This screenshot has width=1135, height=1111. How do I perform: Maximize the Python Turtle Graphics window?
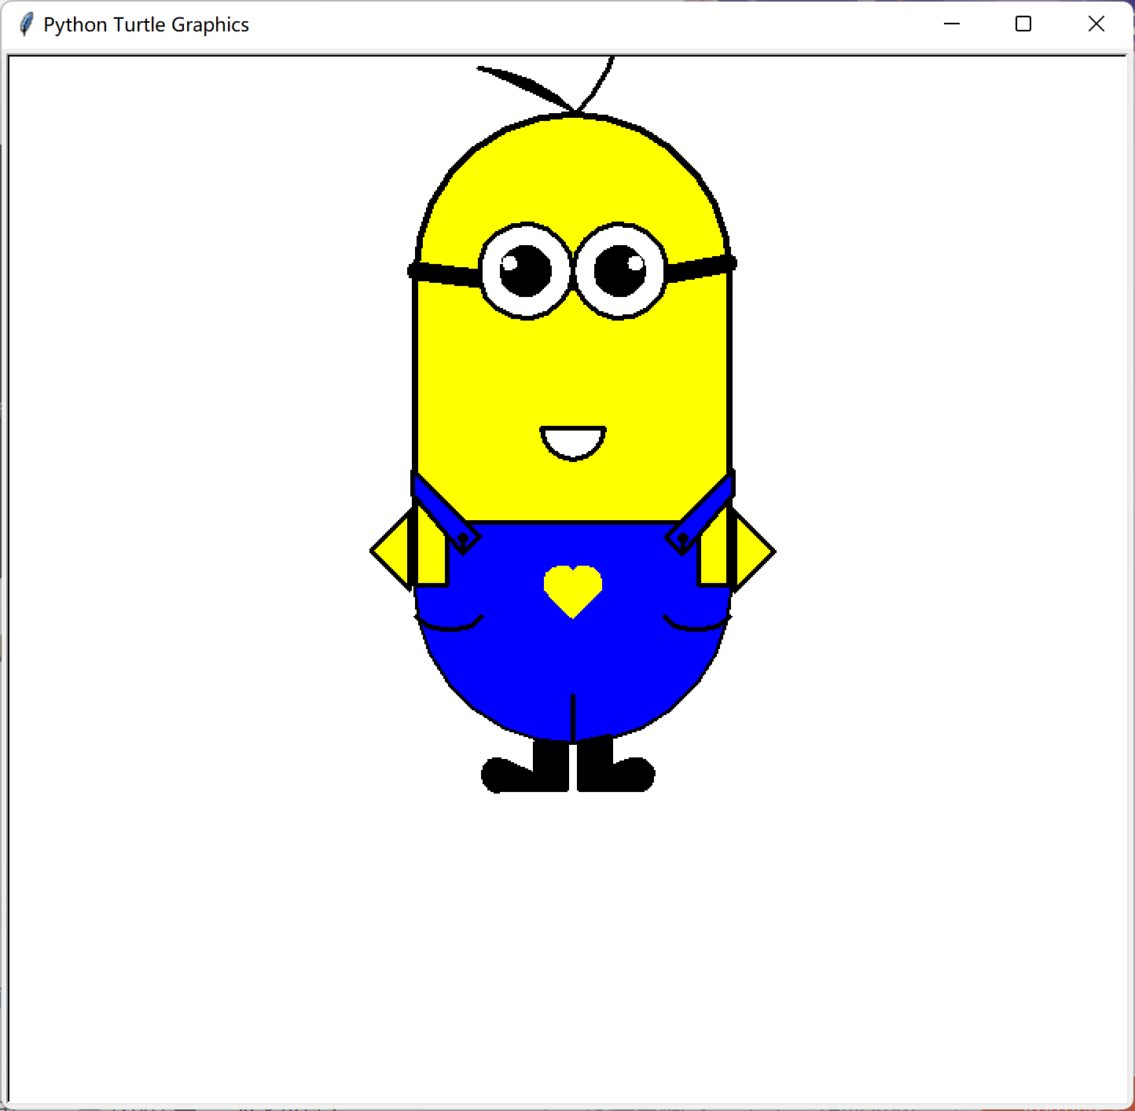point(1023,24)
